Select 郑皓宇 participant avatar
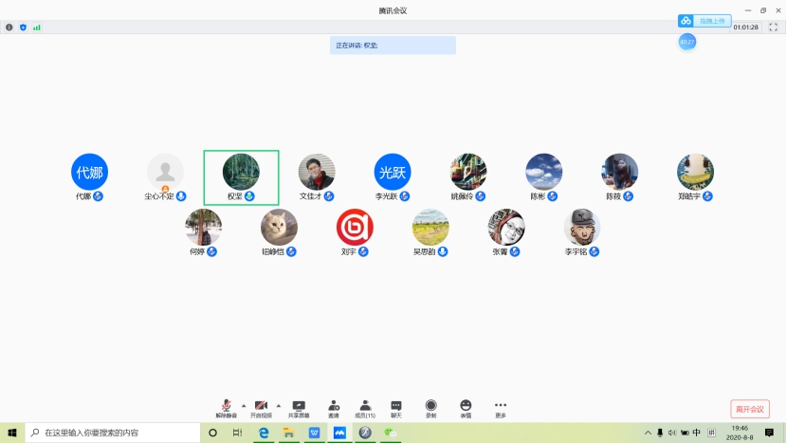 pos(696,172)
